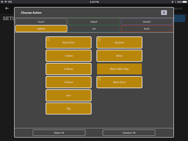188x141 pixels.
Task: Close the Choose Action dialog
Action: [164, 12]
